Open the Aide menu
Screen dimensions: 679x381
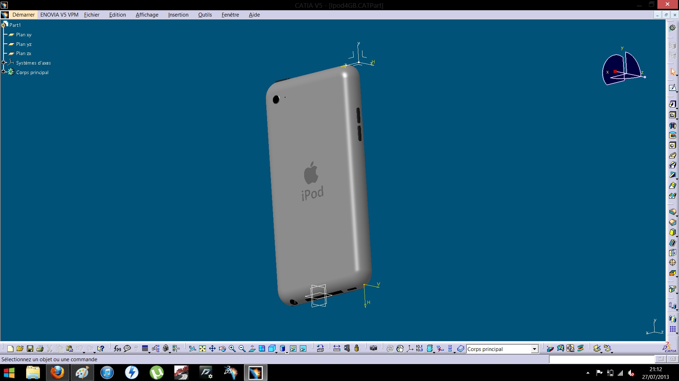pyautogui.click(x=254, y=15)
